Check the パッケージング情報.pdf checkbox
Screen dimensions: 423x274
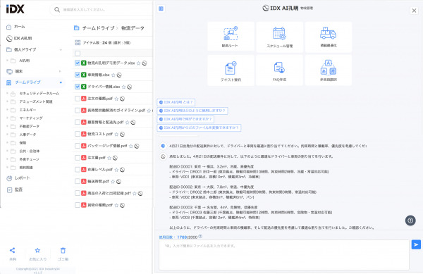pos(78,146)
